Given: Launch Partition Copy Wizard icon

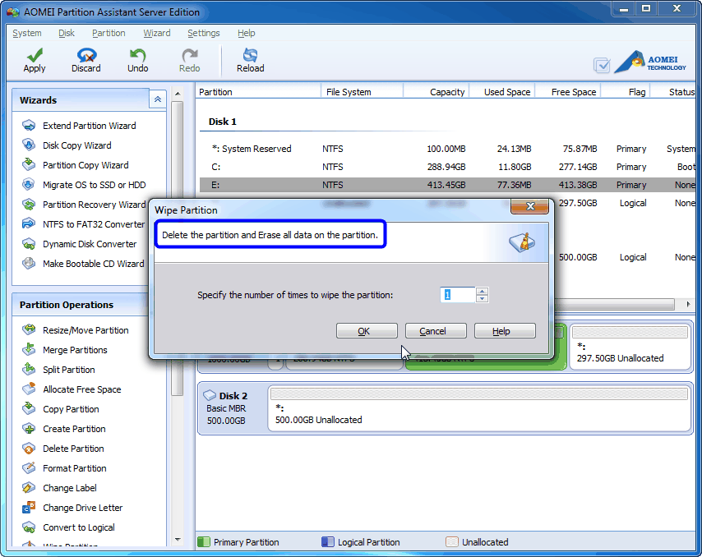Looking at the screenshot, I should click(x=29, y=164).
